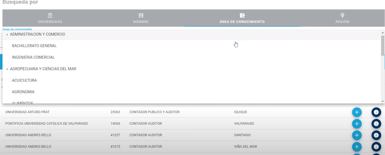Viewport: 385px width, 155px height.
Task: View info for Universidad Andres Bello Santiago
Action: (376, 135)
